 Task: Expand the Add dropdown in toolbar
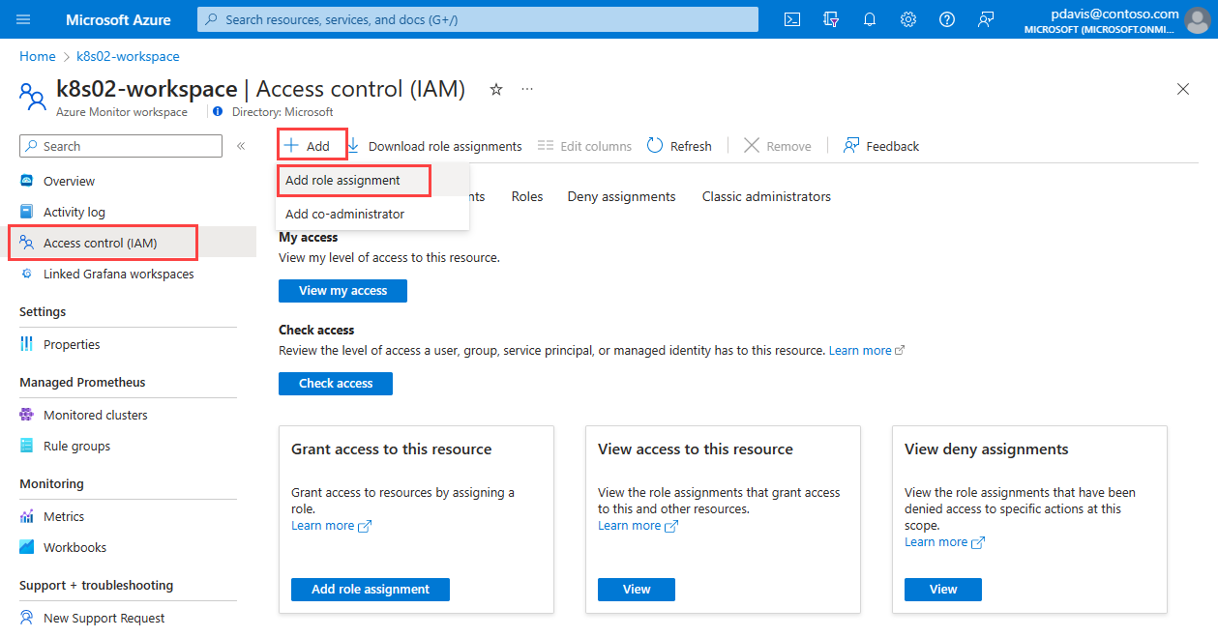click(309, 146)
